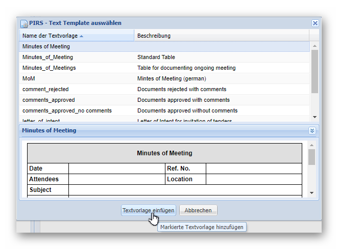Click the Abbrechen button
This screenshot has height=252, width=338.
click(198, 210)
